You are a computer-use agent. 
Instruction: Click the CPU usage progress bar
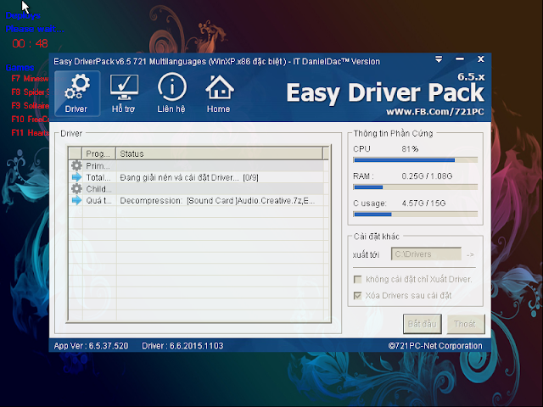[415, 160]
